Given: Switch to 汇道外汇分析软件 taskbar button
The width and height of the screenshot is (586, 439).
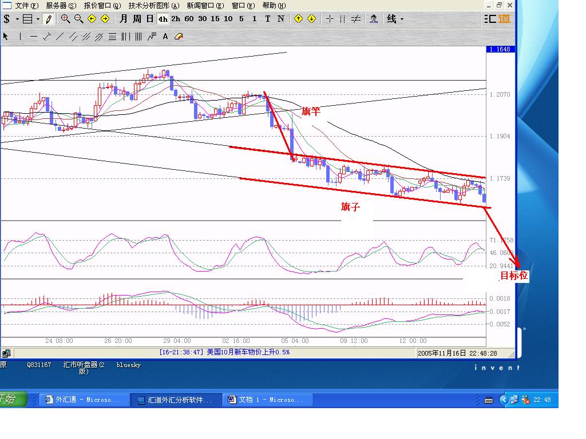Looking at the screenshot, I should [176, 400].
